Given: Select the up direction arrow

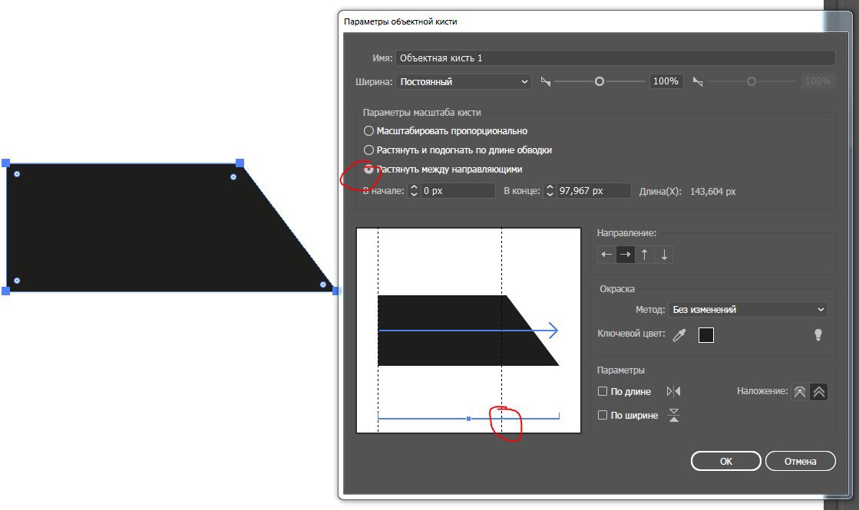Looking at the screenshot, I should pyautogui.click(x=644, y=255).
